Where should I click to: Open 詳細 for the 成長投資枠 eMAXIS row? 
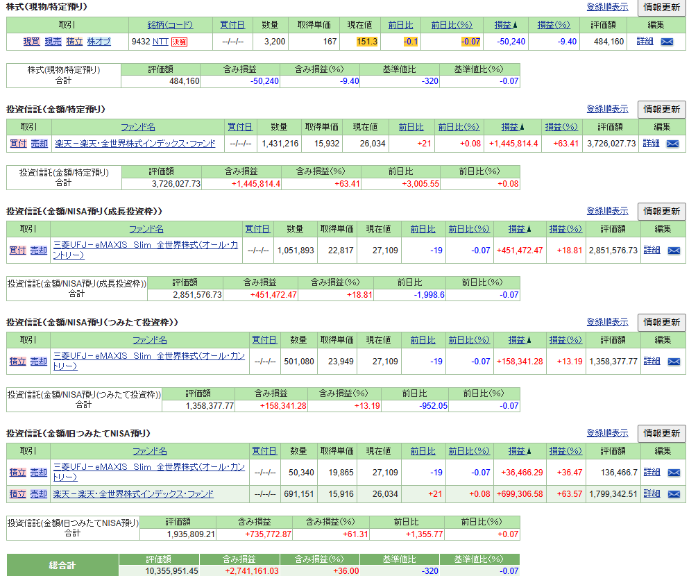point(652,250)
